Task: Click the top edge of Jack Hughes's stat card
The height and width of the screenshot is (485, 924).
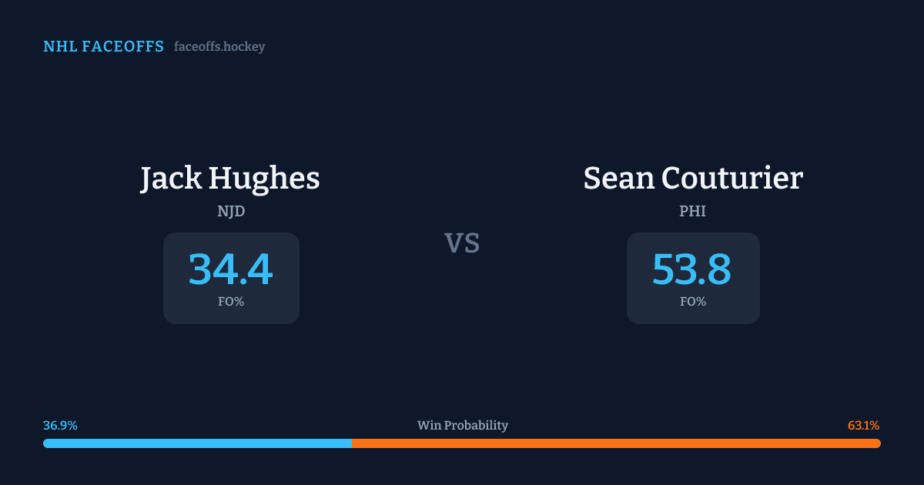Action: click(231, 233)
